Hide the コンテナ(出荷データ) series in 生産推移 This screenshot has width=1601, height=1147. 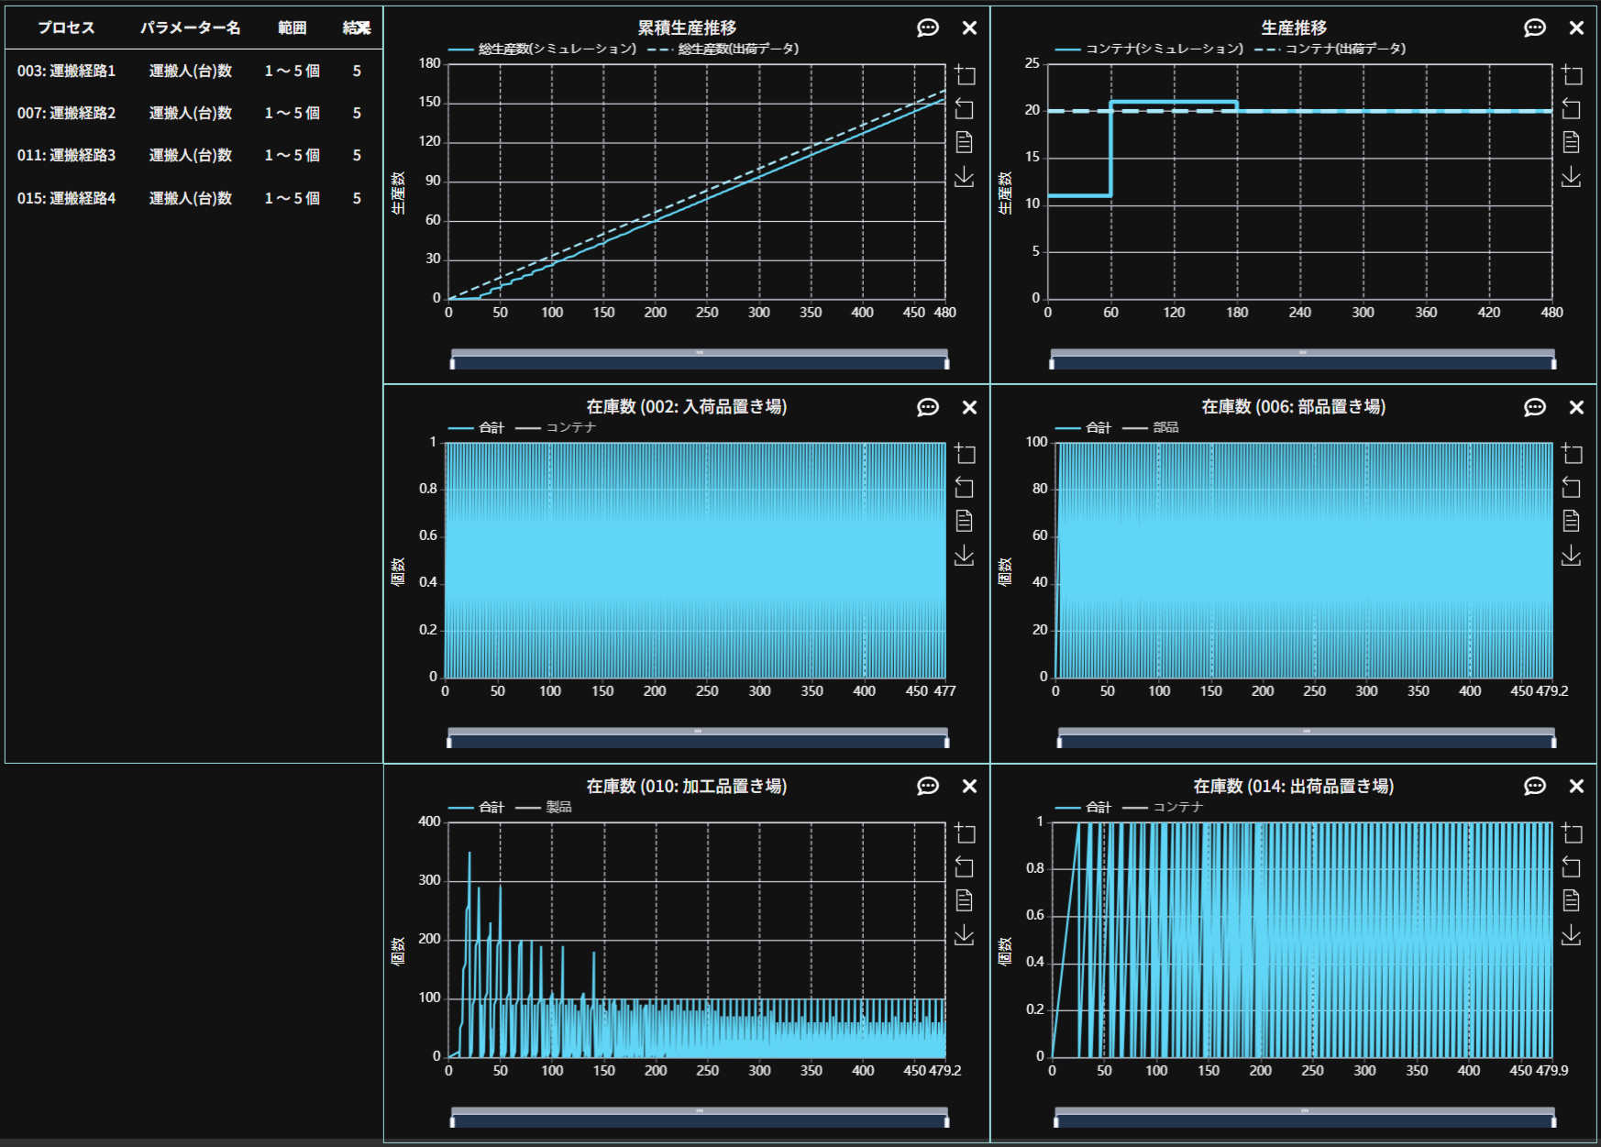click(1330, 49)
